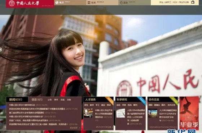202x133 pixels.
Task: Click green corner ribbon on 合作交流 panel
Action: tap(174, 101)
